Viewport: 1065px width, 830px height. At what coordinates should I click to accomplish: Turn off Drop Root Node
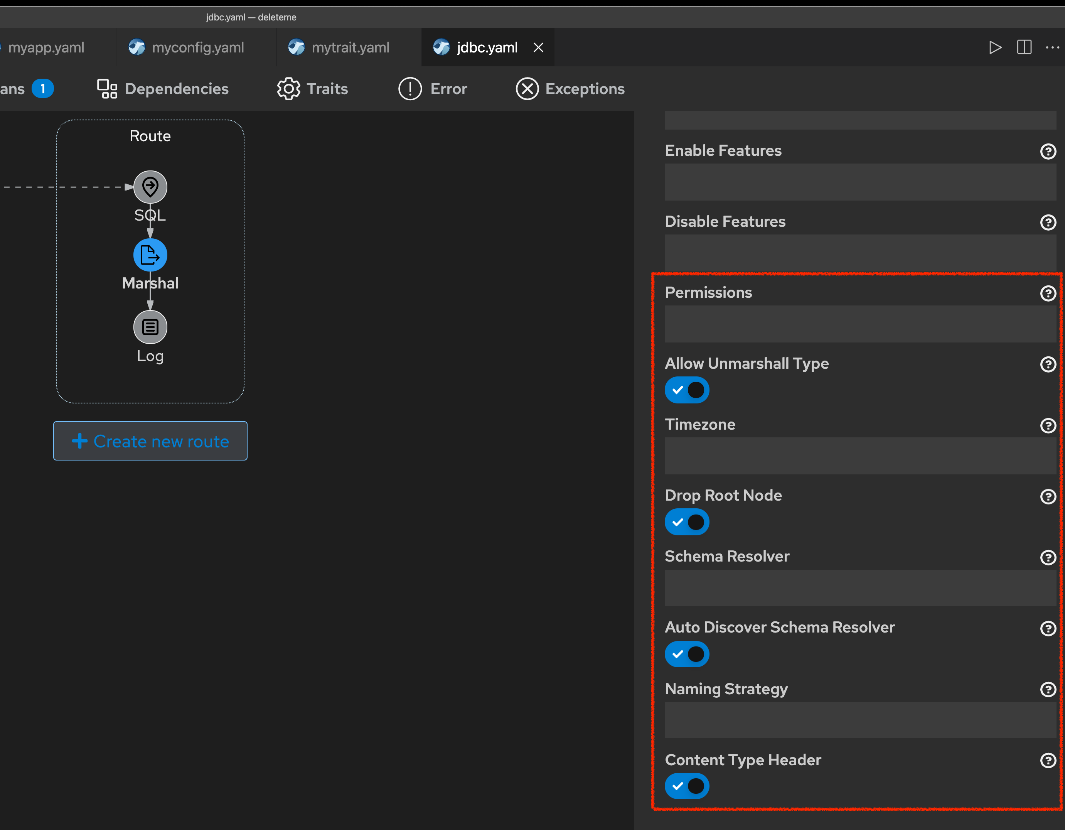687,522
